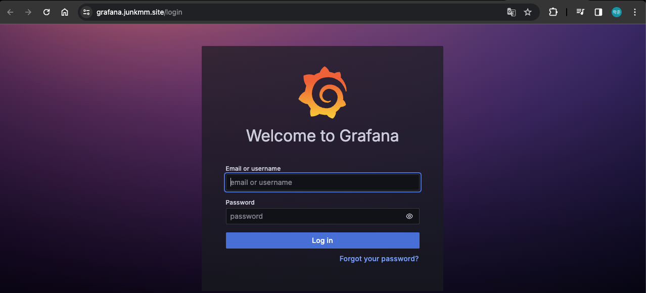The width and height of the screenshot is (646, 293).
Task: Toggle the browser side panel
Action: click(598, 12)
